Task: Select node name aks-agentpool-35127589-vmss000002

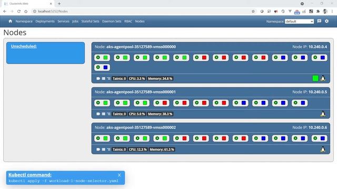Action: pyautogui.click(x=141, y=128)
